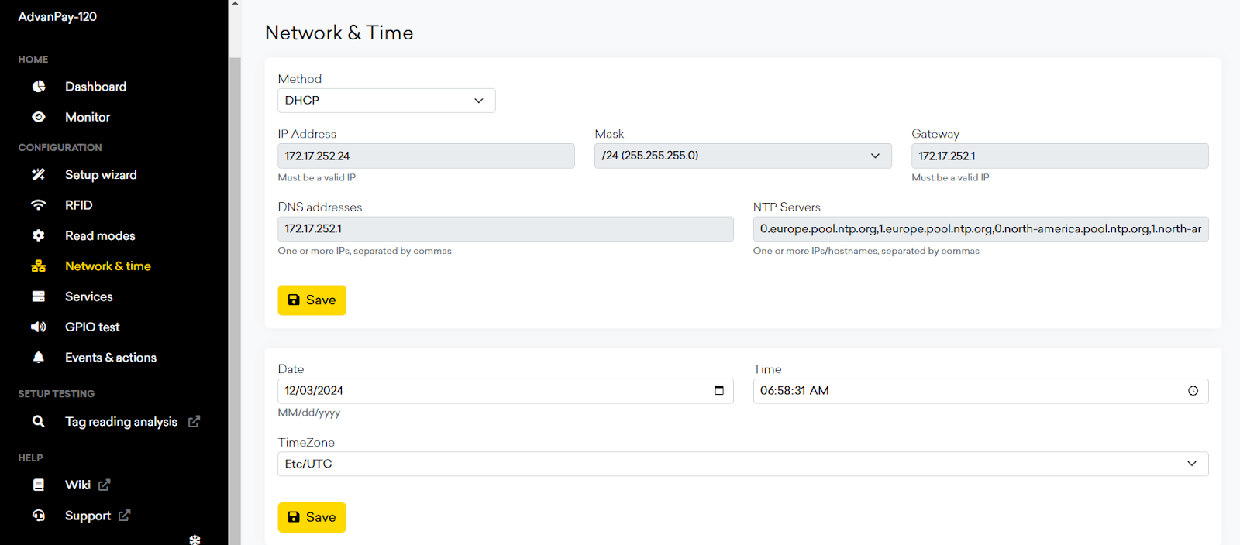Expand the Mask subnet dropdown
1240x545 pixels.
pyautogui.click(x=742, y=156)
